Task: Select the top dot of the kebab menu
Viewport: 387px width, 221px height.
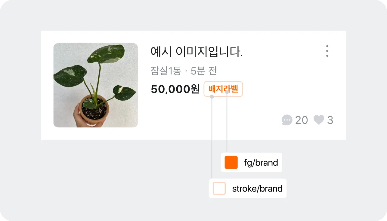Action: (x=327, y=46)
